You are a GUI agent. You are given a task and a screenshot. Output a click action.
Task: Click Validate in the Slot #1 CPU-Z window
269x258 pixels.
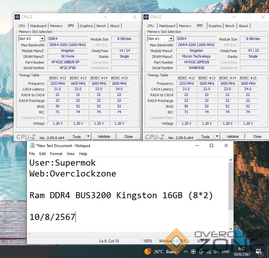(x=233, y=137)
